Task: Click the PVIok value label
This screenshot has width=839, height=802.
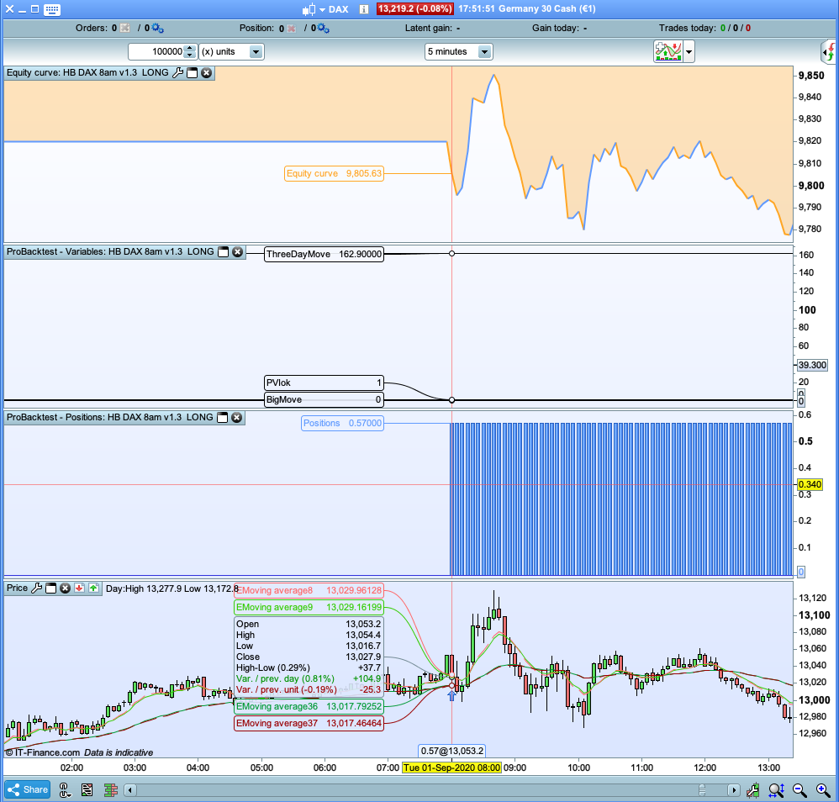Action: (x=324, y=383)
